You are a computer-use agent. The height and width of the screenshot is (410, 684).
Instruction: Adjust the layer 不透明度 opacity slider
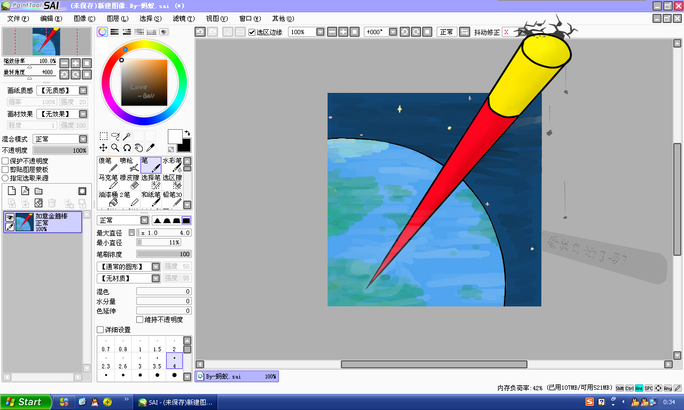(60, 151)
